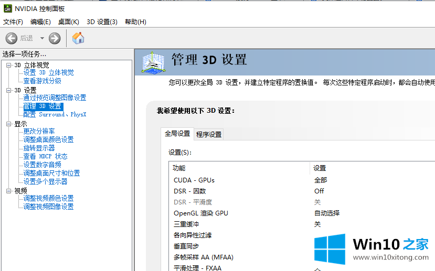The image size is (435, 271).
Task: Open the 桌面(K) menu
Action: click(69, 22)
